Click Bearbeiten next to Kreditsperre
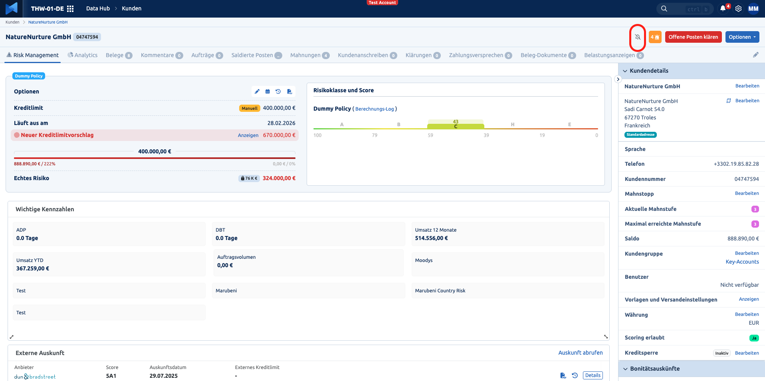 coord(747,353)
